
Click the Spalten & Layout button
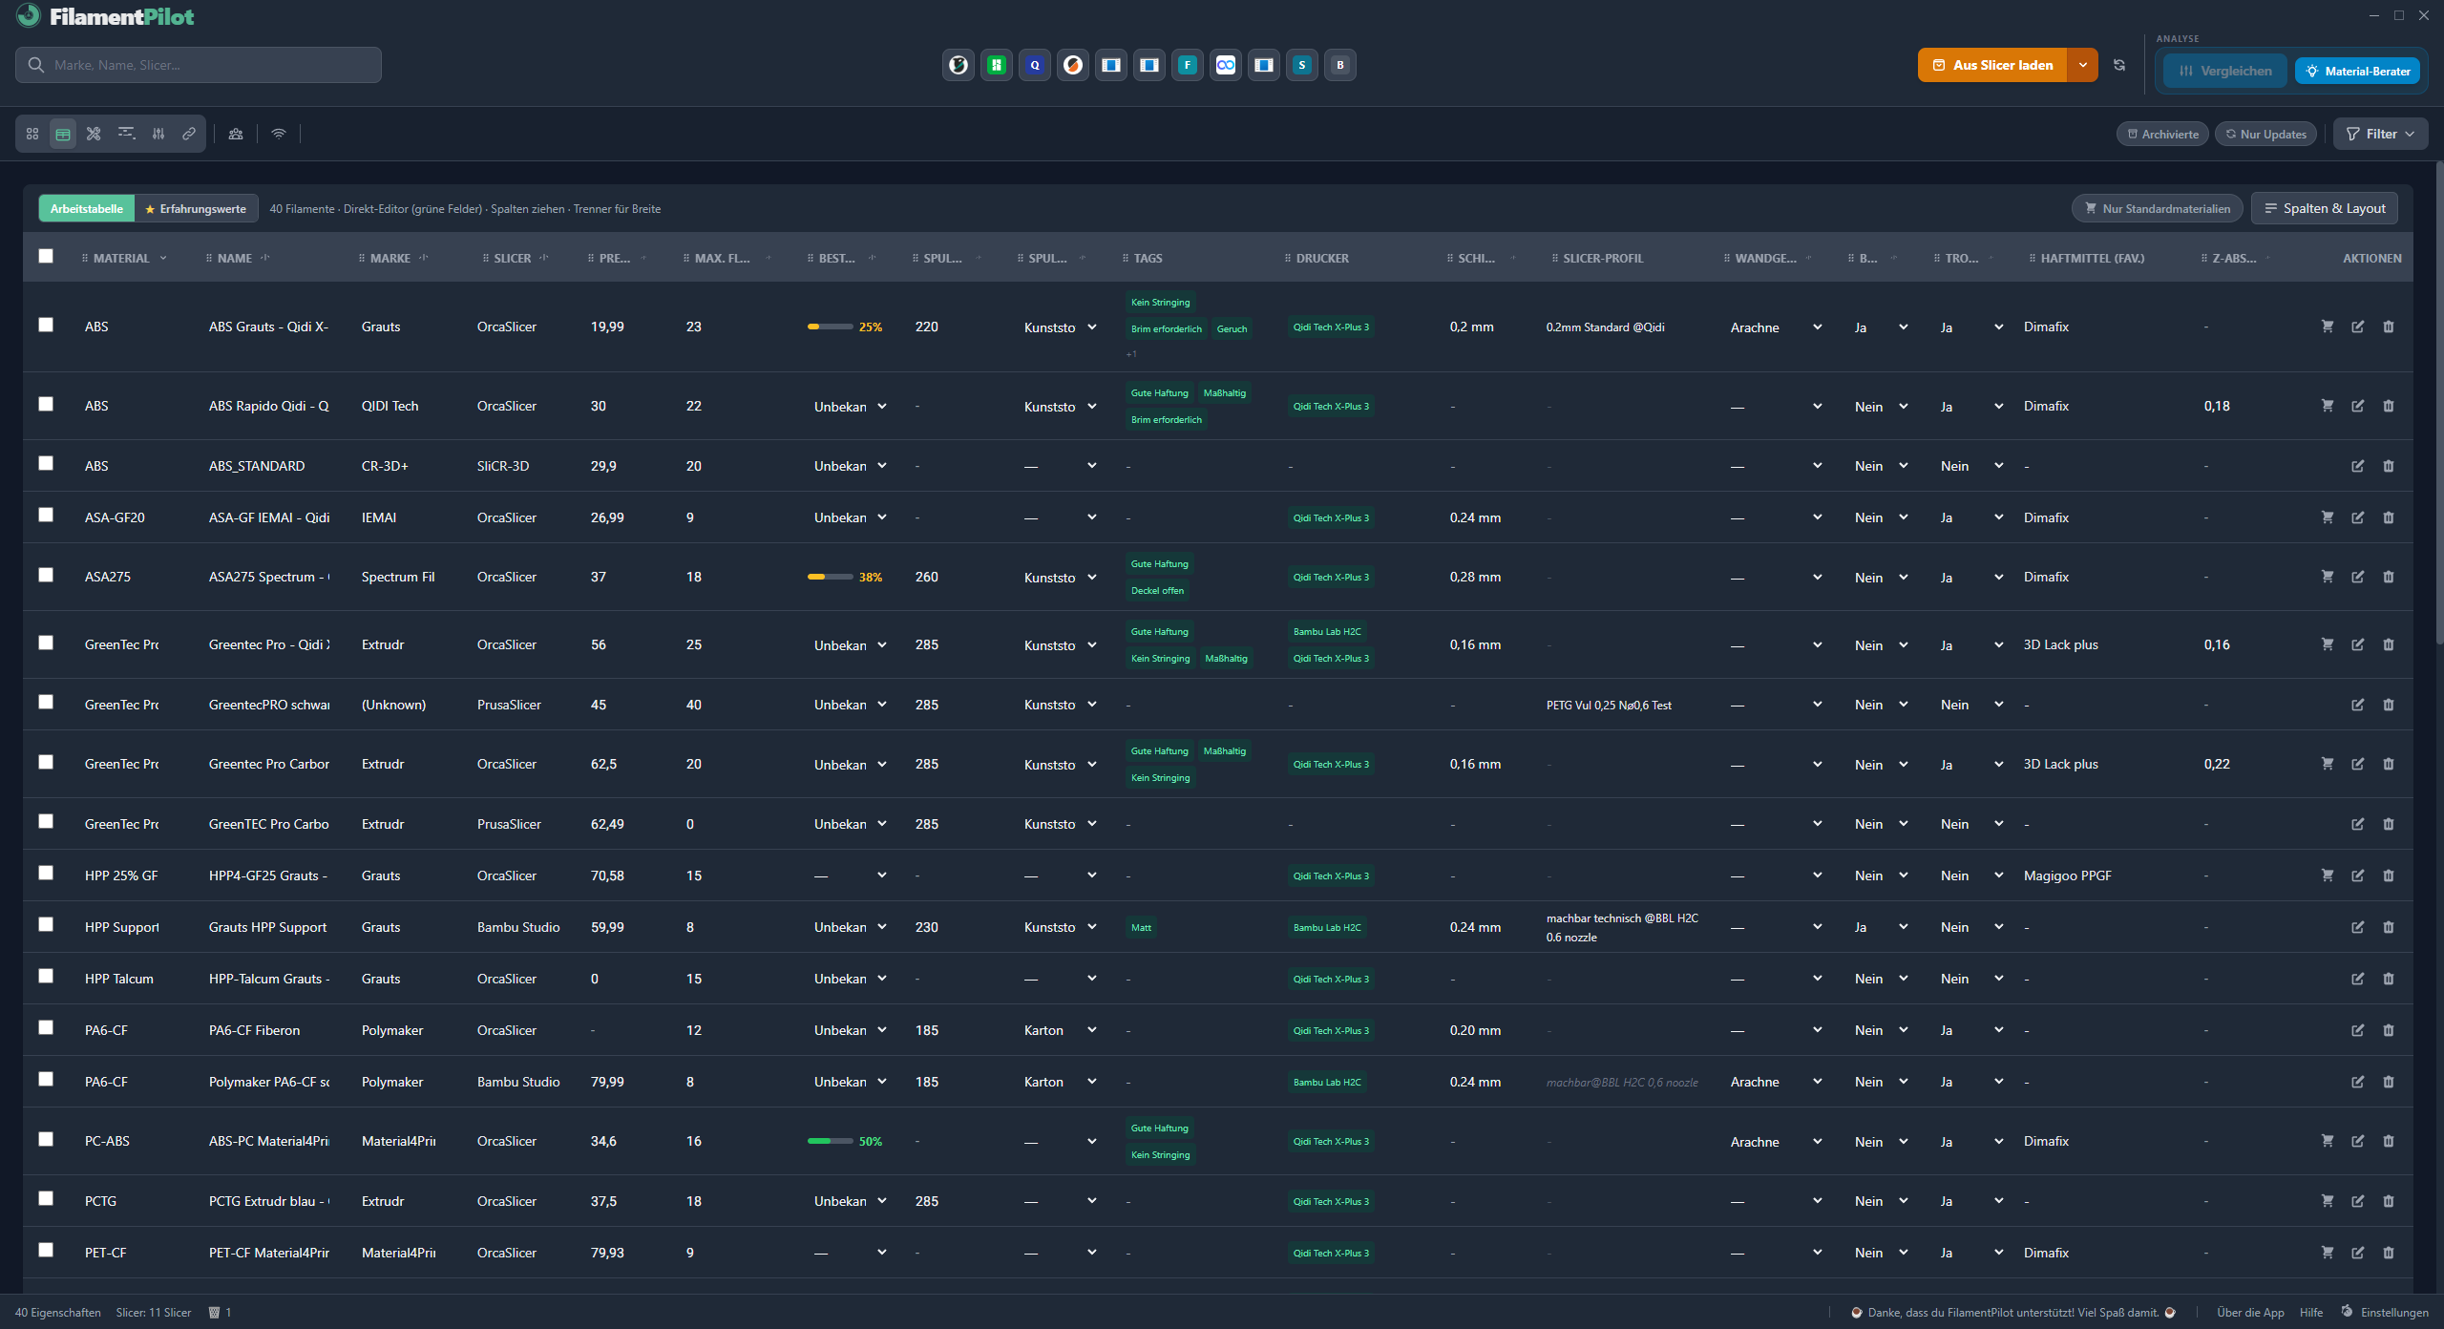(2325, 208)
